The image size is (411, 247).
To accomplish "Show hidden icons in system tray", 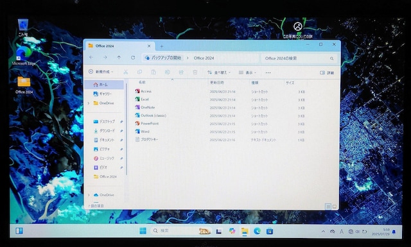I will (323, 232).
